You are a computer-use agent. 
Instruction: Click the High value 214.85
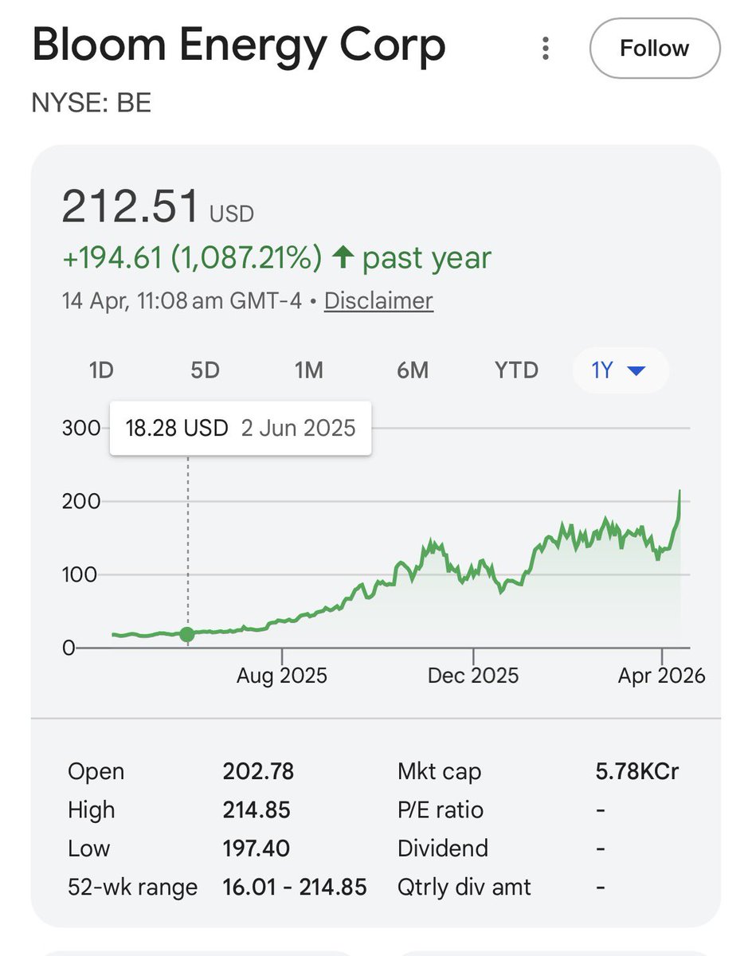257,810
